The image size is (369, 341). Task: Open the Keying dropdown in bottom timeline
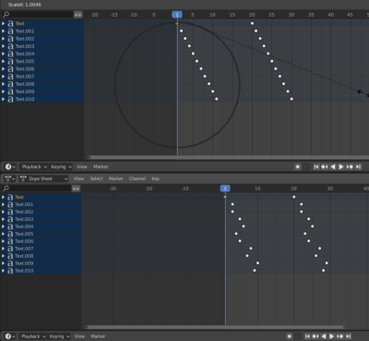pos(59,336)
